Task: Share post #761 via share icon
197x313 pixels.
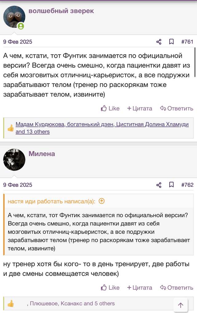Action: (x=159, y=42)
